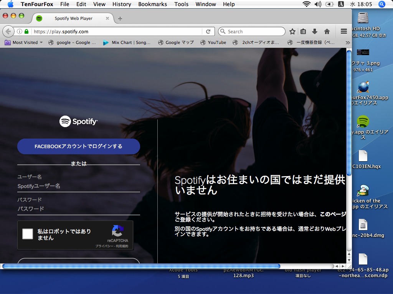The height and width of the screenshot is (294, 393).
Task: Open reCAPTCHA 利用規約 link
Action: [x=122, y=246]
